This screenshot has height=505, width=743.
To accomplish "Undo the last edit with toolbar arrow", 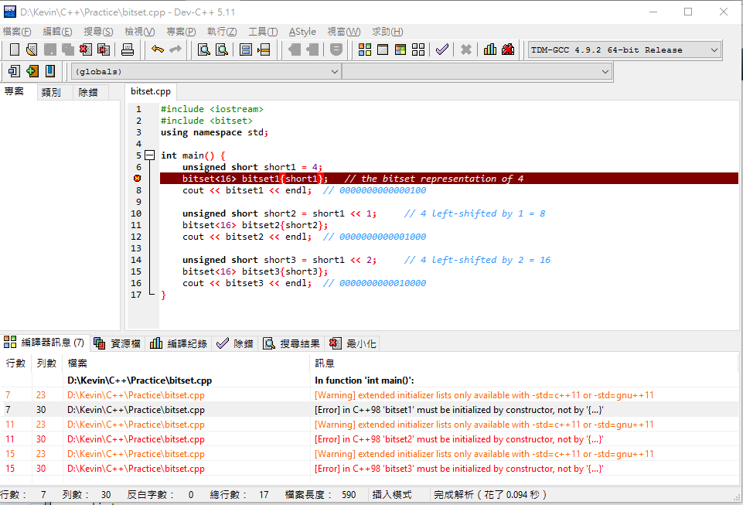I will pos(158,49).
